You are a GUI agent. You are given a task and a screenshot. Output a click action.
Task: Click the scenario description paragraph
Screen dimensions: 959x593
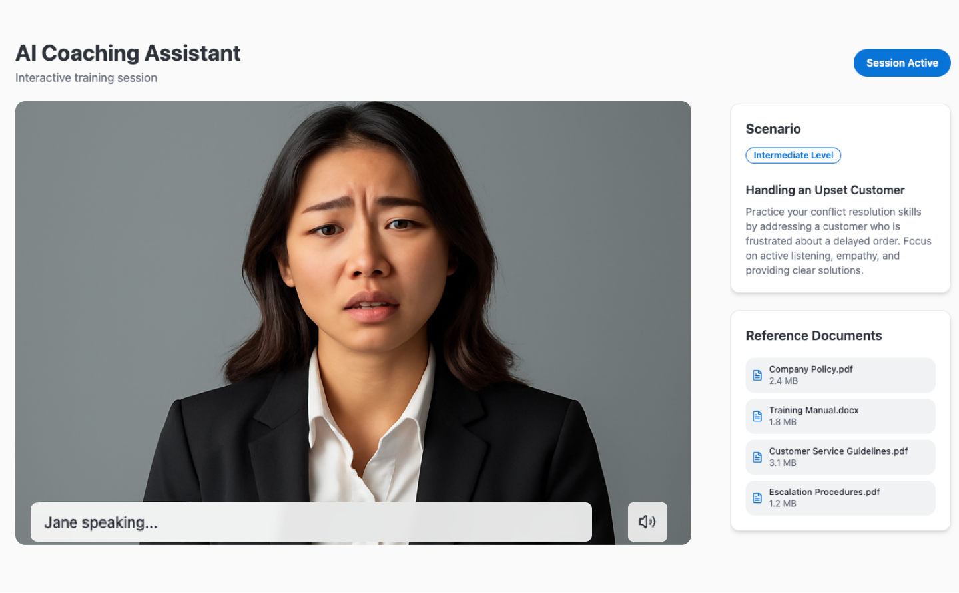(x=838, y=241)
